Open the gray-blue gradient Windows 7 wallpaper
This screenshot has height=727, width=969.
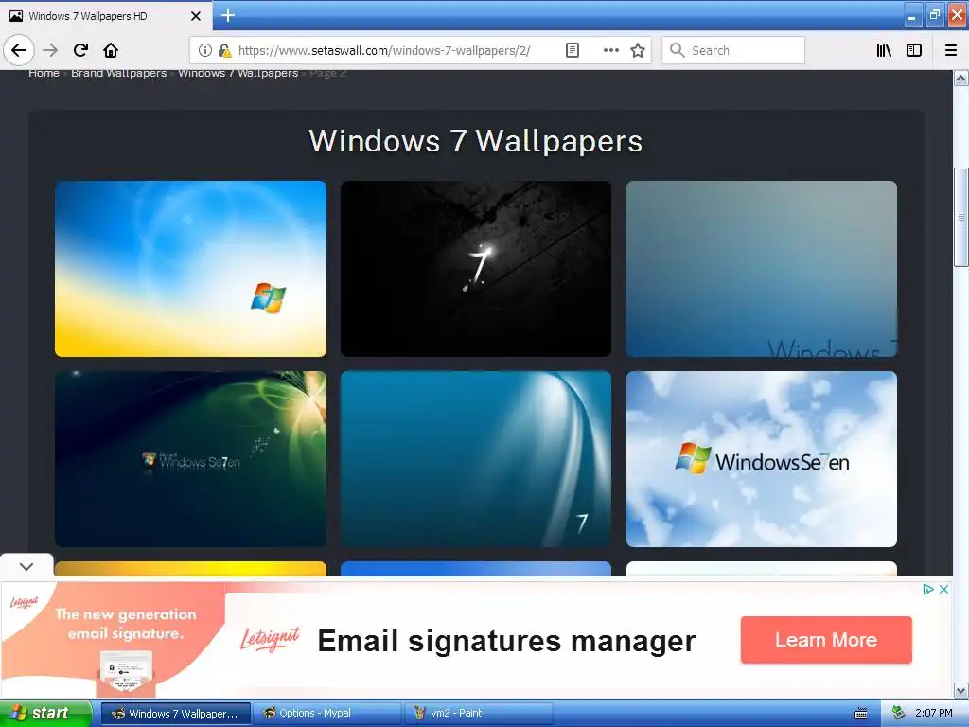[x=762, y=268]
